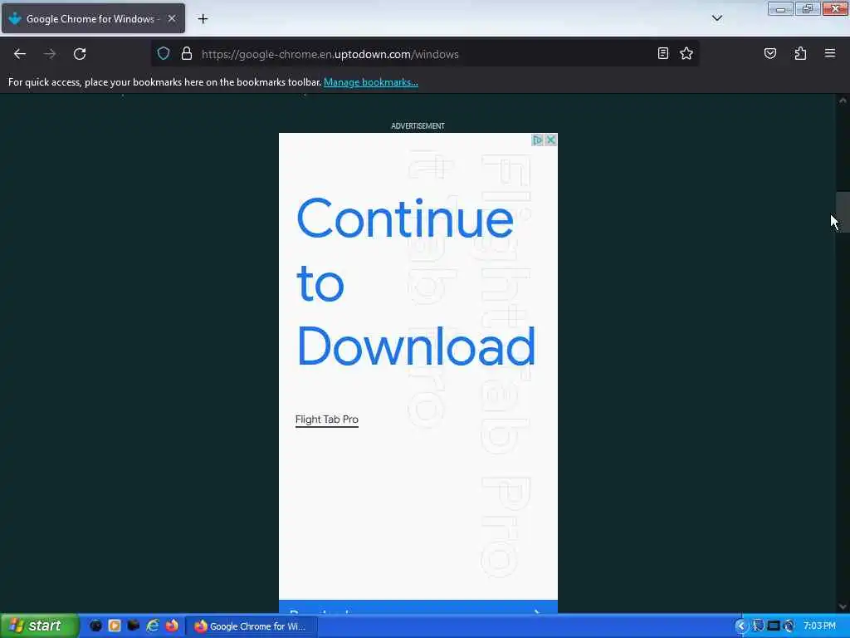Open the Manage bookmarks link
850x638 pixels.
click(x=371, y=82)
